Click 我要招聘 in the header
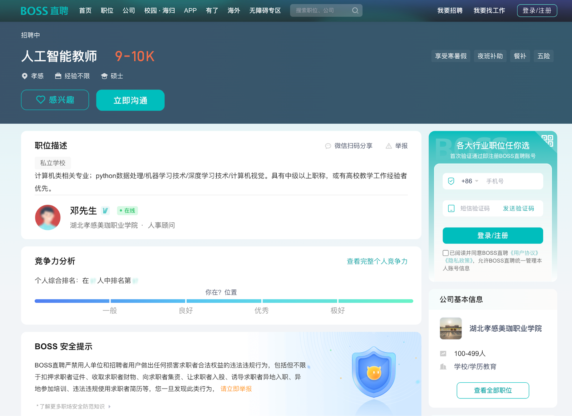Screen dimensions: 572x416 pyautogui.click(x=450, y=10)
